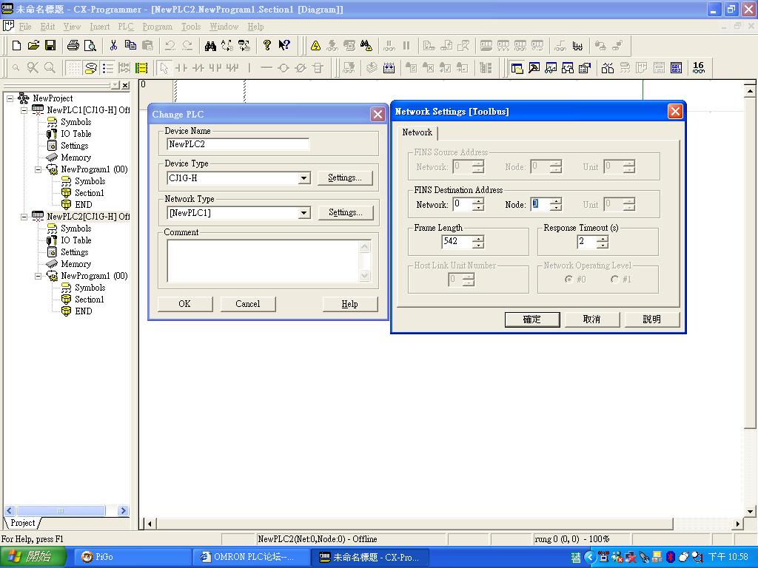Screen dimensions: 758x568
Task: Select the new open contact tool
Action: click(181, 67)
